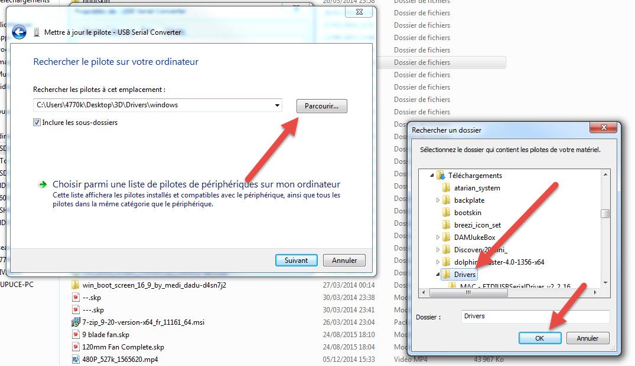Click the blue back arrow in driver wizard
635x366 pixels.
[x=19, y=32]
